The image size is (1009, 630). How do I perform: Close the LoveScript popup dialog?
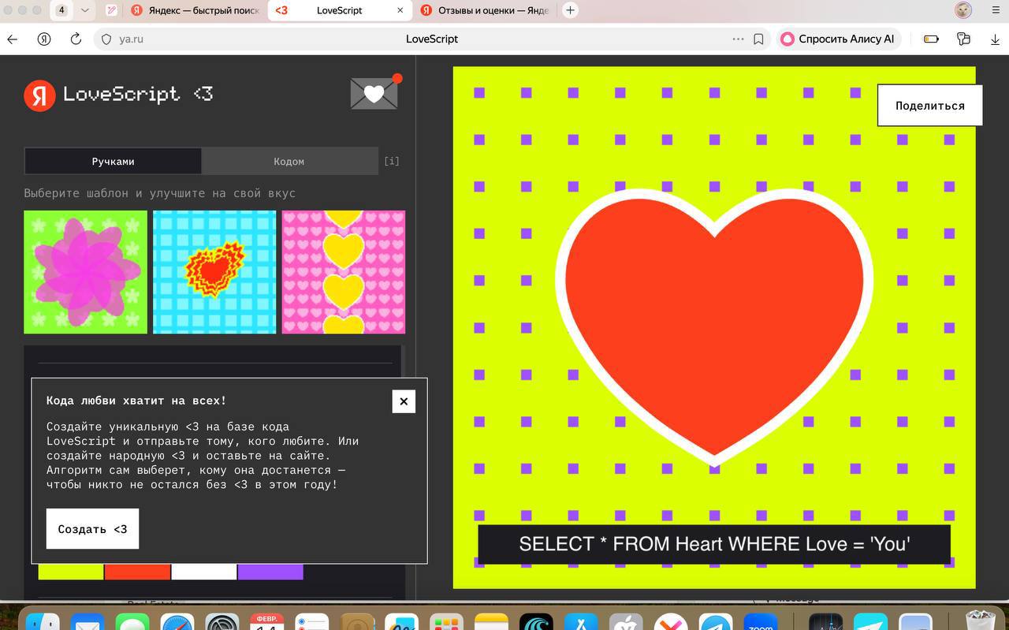point(404,401)
